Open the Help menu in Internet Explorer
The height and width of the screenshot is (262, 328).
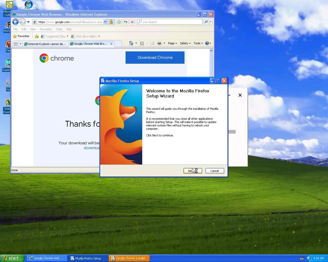tap(69, 29)
